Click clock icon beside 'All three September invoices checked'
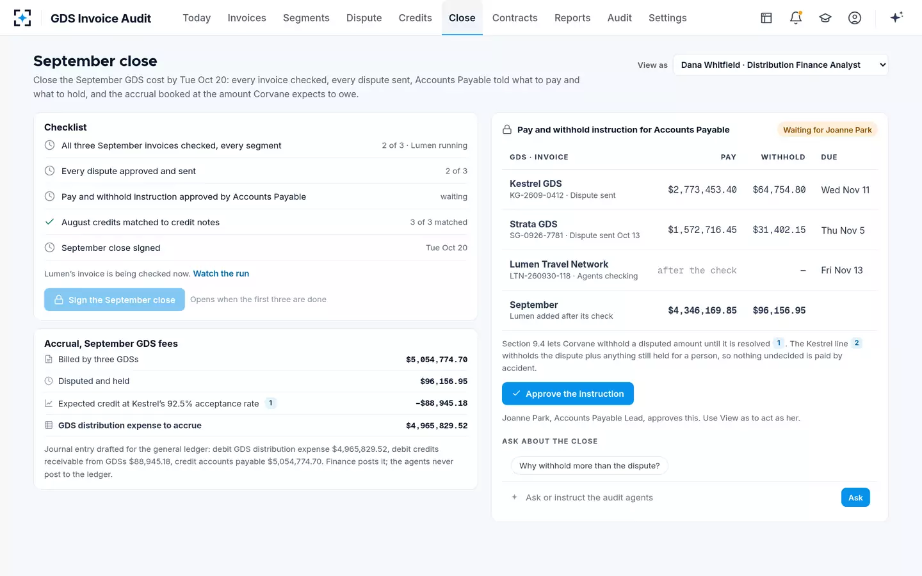Screen dimensions: 922x576 (49, 145)
